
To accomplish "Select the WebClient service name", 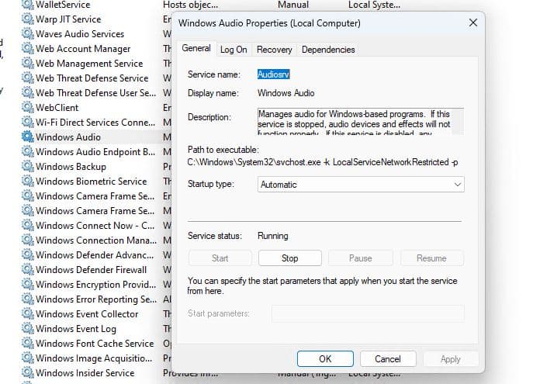I will [x=57, y=108].
